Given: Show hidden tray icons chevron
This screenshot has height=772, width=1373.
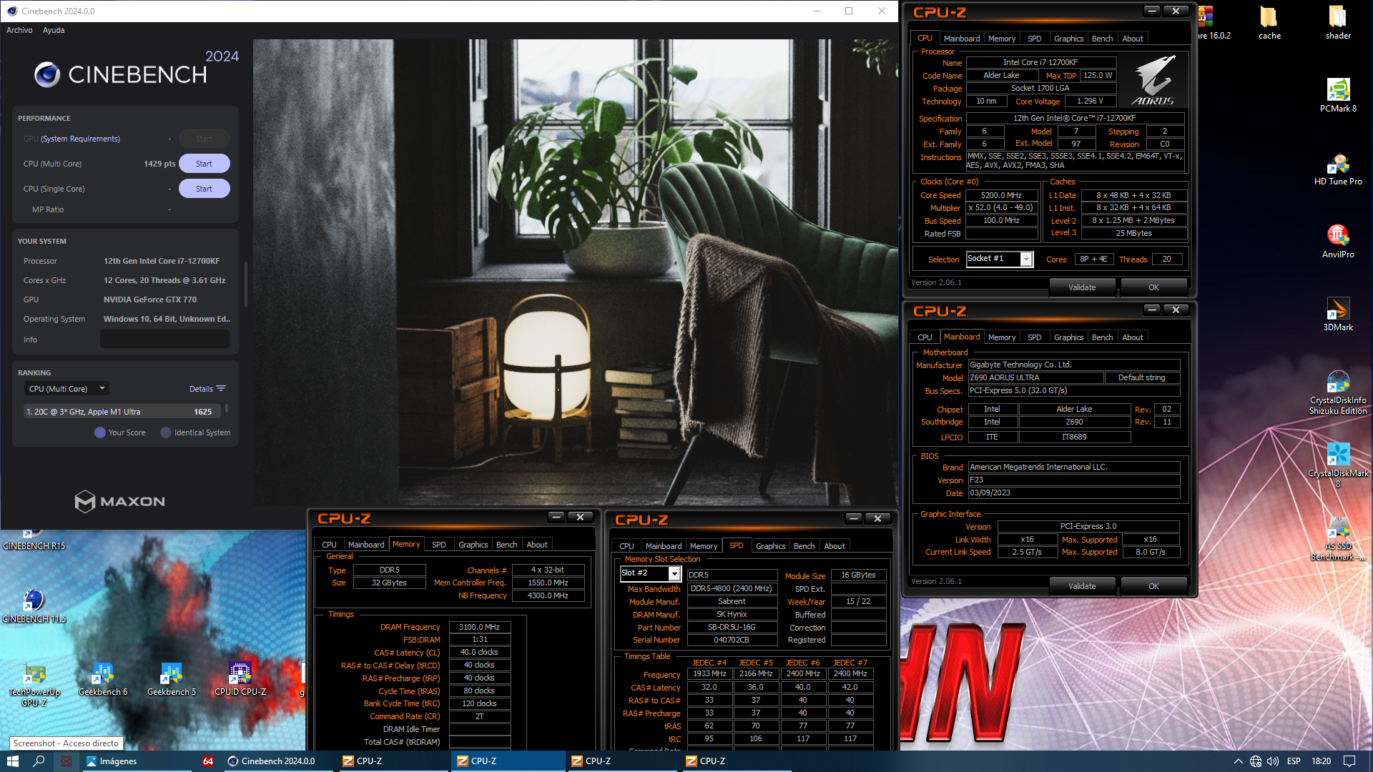Looking at the screenshot, I should pyautogui.click(x=1238, y=761).
